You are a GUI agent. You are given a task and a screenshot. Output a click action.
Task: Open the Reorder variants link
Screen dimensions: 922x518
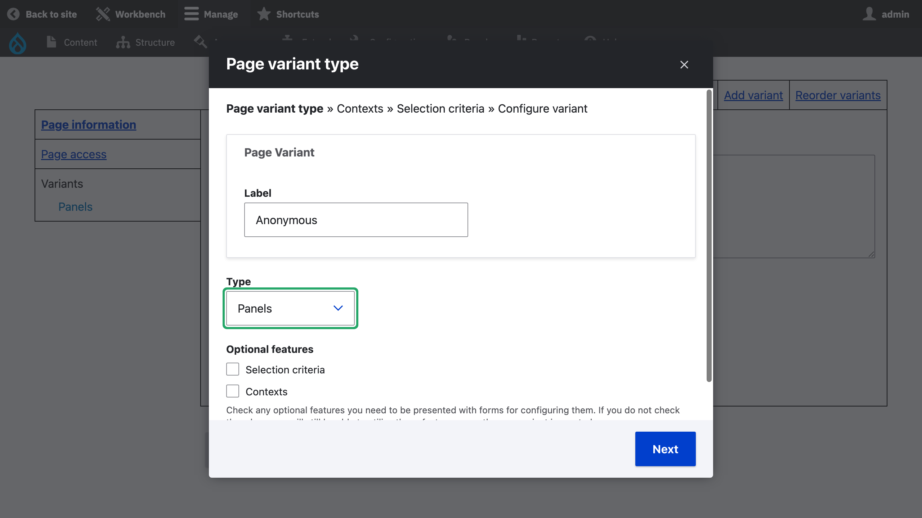click(x=838, y=95)
